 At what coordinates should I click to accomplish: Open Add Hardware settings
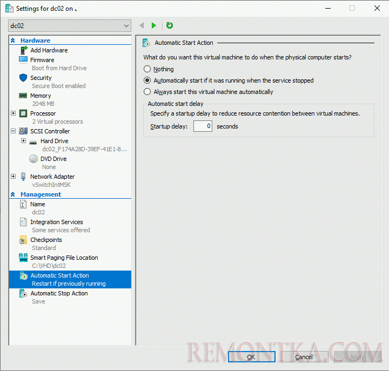click(49, 50)
